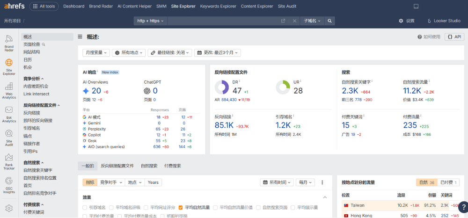Click info icon next to DR
The image size is (468, 218).
click(239, 81)
